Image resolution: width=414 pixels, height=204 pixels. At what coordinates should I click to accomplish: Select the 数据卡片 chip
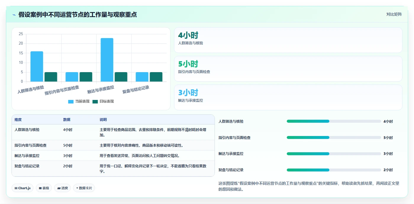coord(84,188)
